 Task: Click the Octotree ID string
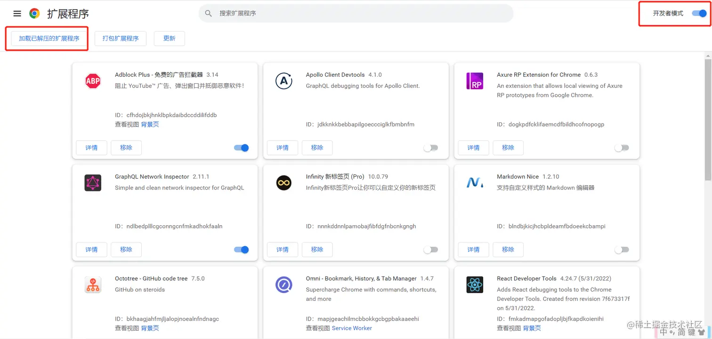coord(173,319)
